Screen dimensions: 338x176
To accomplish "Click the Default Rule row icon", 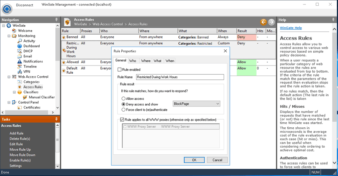I will pyautogui.click(x=64, y=71).
